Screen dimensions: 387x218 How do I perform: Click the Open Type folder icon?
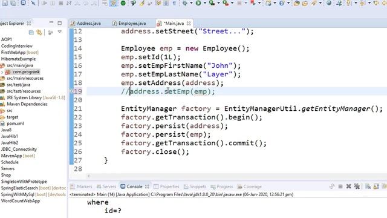pos(297,3)
